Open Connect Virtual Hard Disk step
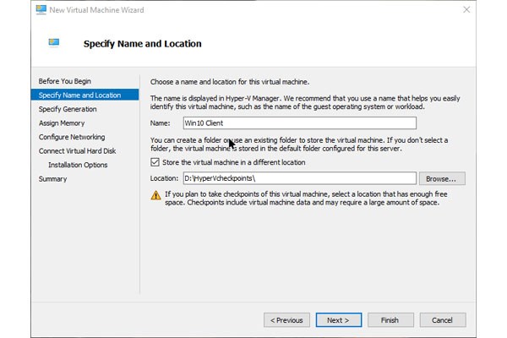This screenshot has width=507, height=338. (x=77, y=150)
